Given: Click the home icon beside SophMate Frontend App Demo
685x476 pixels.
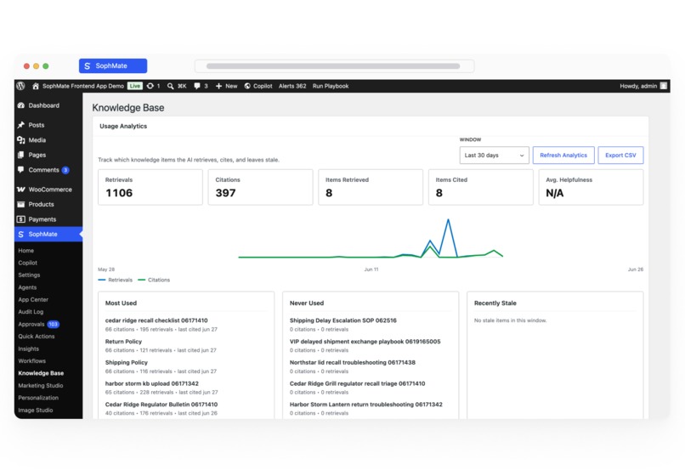Looking at the screenshot, I should [36, 86].
